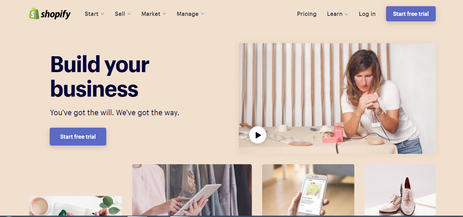Click the top-right Start free trial button

(x=411, y=14)
